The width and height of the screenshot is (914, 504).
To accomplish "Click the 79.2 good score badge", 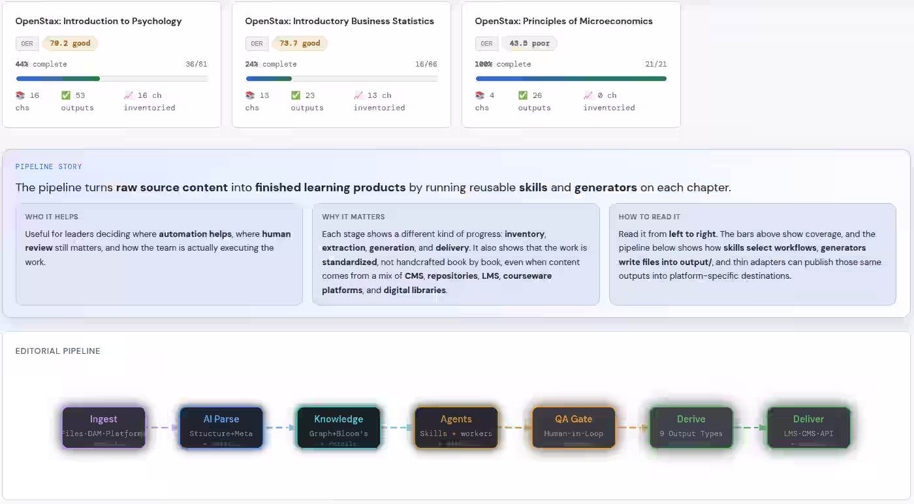I will tap(71, 44).
